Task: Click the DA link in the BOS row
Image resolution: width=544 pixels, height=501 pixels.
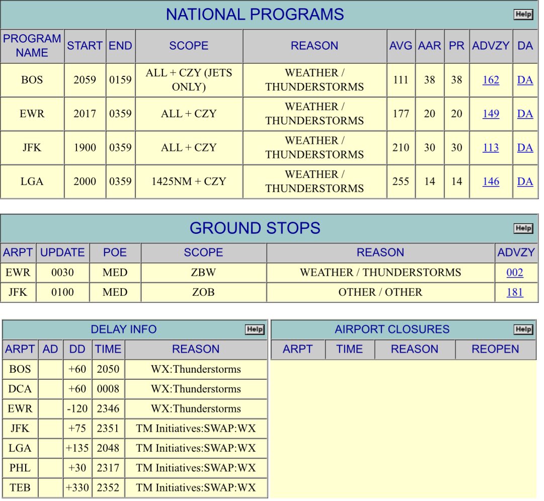Action: pos(525,79)
